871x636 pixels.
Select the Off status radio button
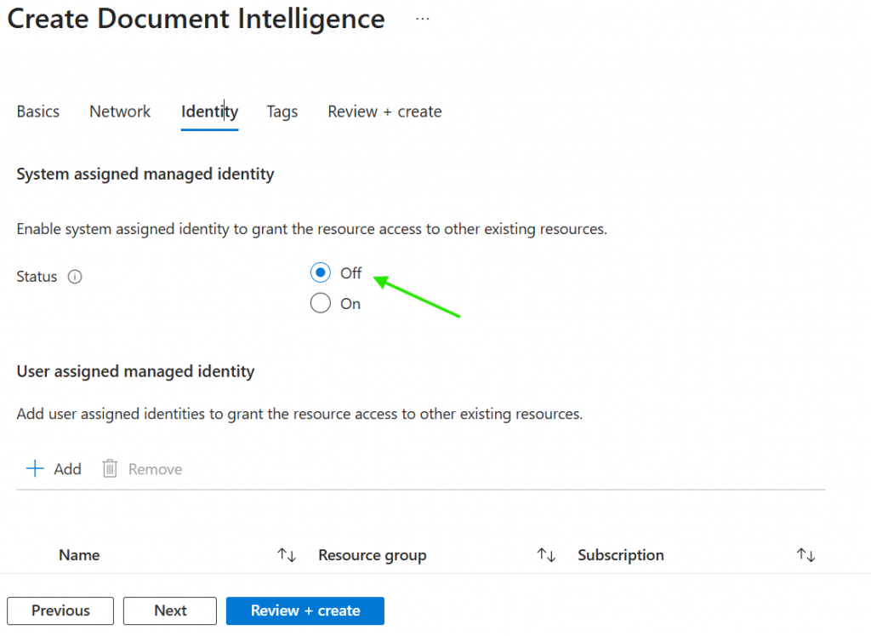321,273
